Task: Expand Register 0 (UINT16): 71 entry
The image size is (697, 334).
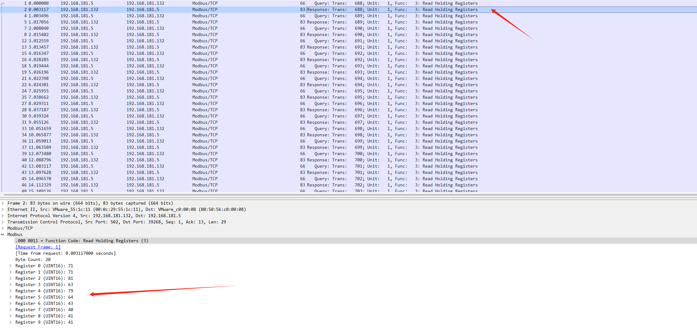Action: coord(11,266)
